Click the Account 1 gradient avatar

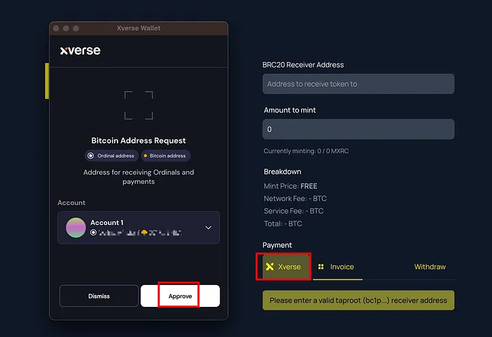(x=76, y=228)
